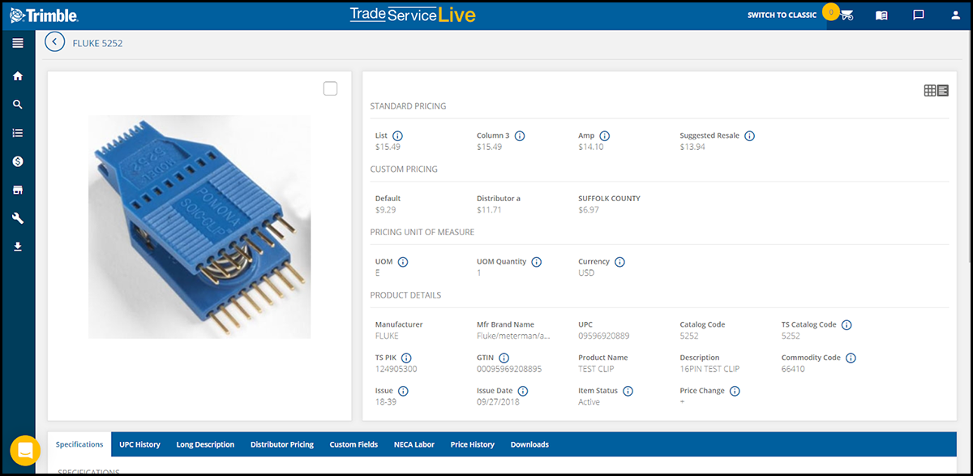Open the Custom Fields tab
The width and height of the screenshot is (973, 476).
point(354,444)
